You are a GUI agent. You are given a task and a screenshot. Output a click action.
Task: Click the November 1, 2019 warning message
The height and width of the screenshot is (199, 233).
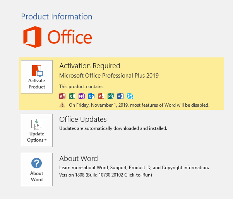pyautogui.click(x=139, y=105)
